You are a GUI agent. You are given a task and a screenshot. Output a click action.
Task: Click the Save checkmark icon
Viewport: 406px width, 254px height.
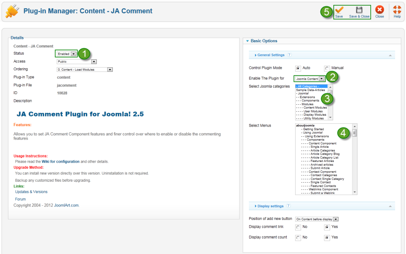[x=339, y=10]
